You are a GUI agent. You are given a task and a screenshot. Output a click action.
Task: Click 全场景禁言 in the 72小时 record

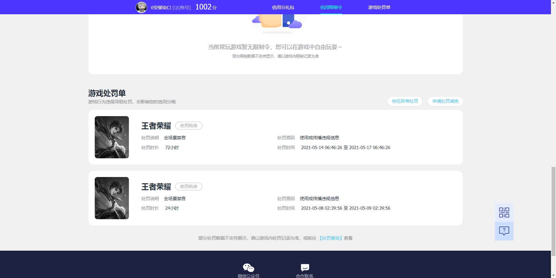[175, 138]
